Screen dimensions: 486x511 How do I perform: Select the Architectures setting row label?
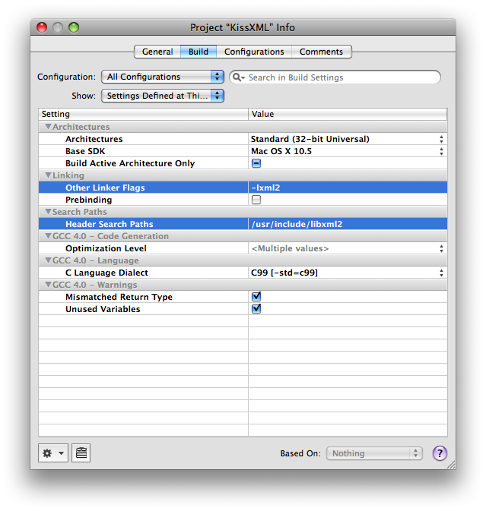click(x=94, y=139)
